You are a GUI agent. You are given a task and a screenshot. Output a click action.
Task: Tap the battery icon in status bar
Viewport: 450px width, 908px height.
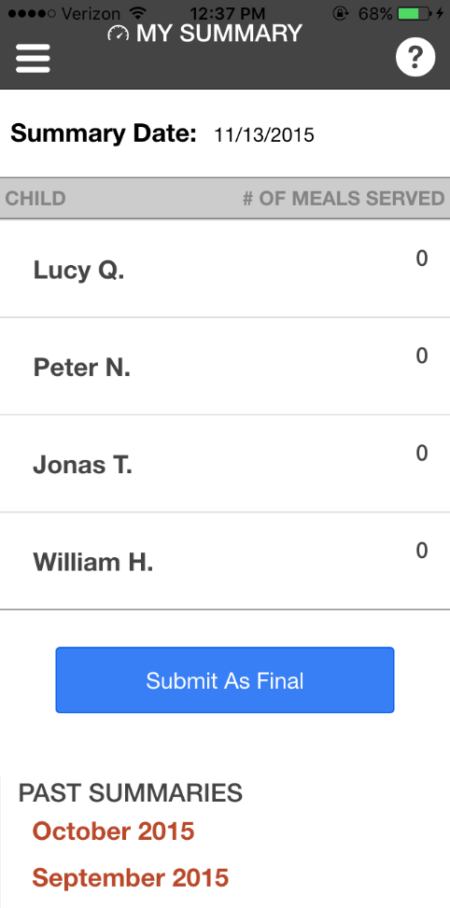[415, 13]
